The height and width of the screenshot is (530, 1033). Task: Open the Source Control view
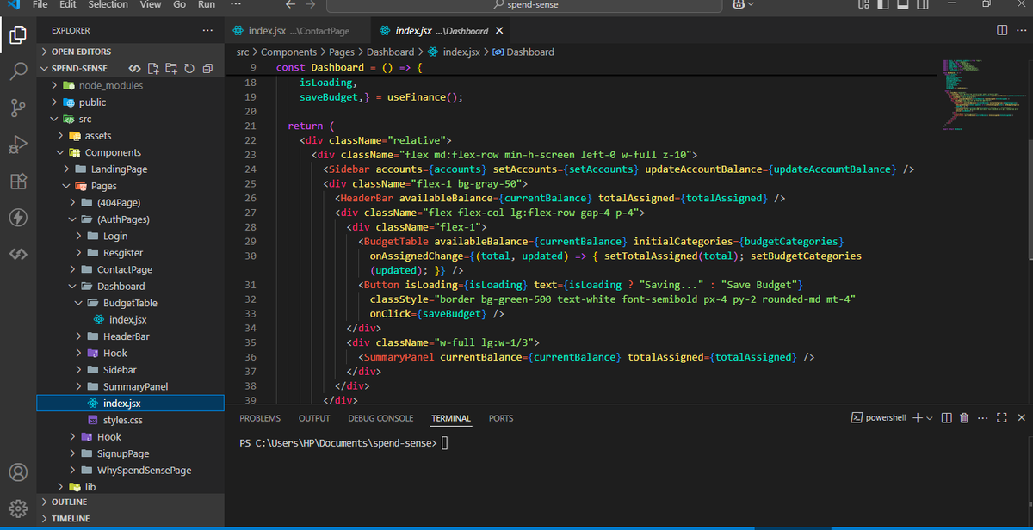[x=18, y=108]
